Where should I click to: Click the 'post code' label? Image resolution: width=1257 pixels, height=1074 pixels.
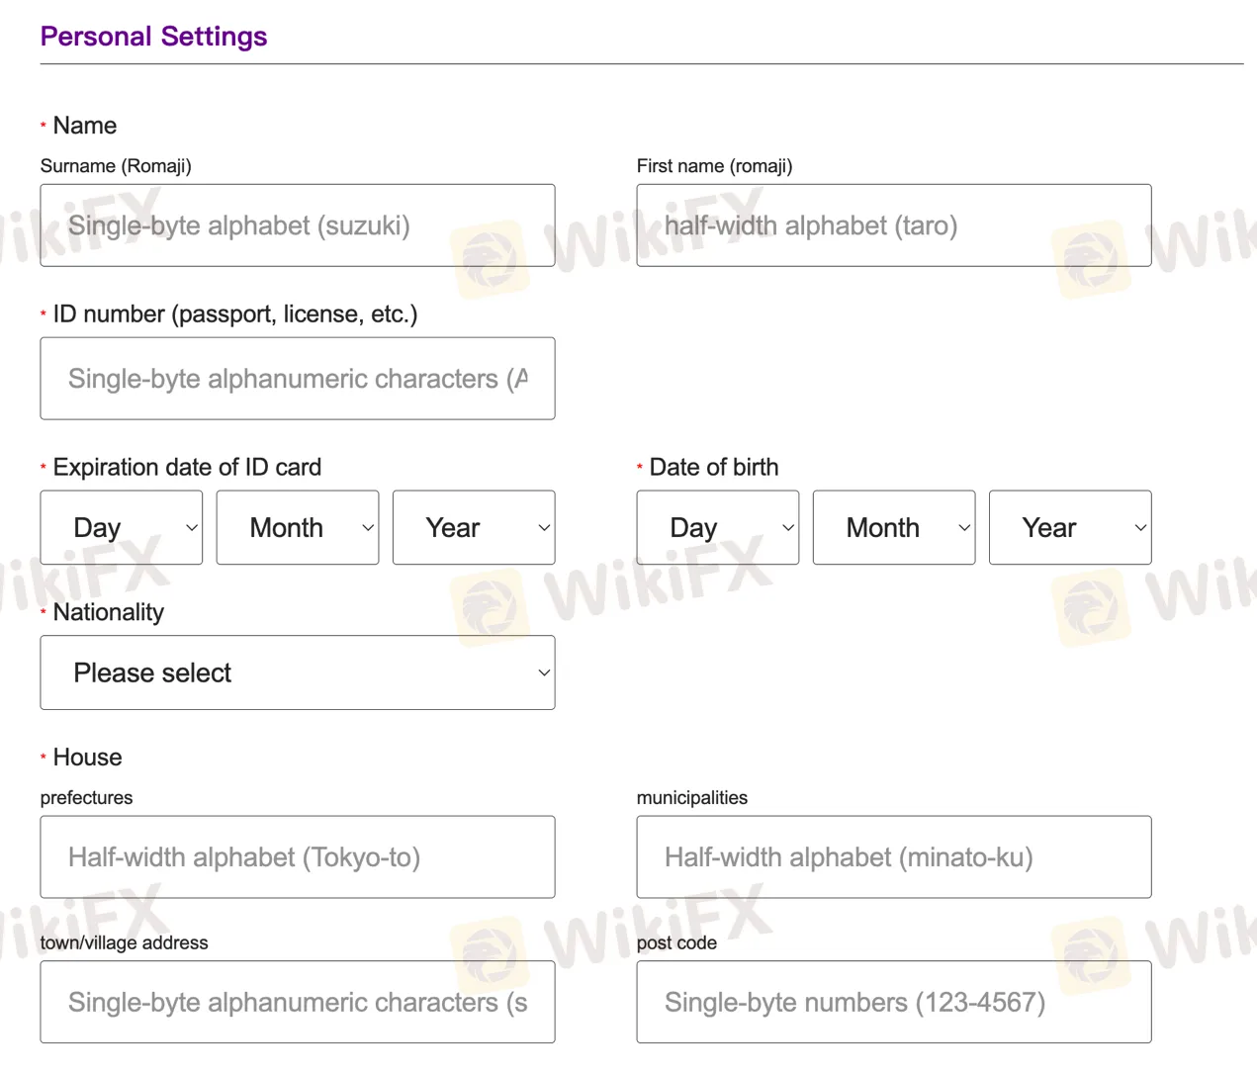pyautogui.click(x=676, y=942)
